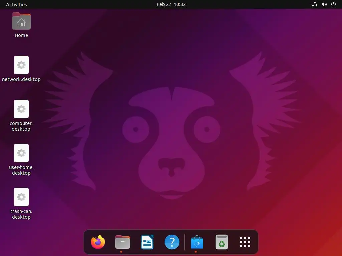Screen dimensions: 342x256
Task: Click the "user-home.desktop" label text
Action: (21, 170)
